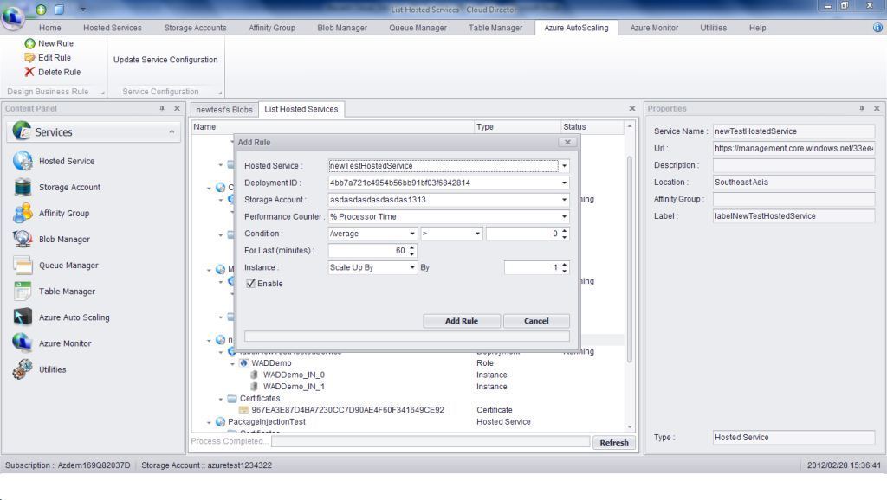This screenshot has width=887, height=500.
Task: Close the List Hosted Services tab area
Action: [x=631, y=108]
